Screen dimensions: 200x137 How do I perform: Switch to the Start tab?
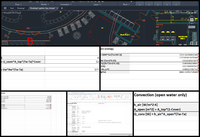pos(12,8)
